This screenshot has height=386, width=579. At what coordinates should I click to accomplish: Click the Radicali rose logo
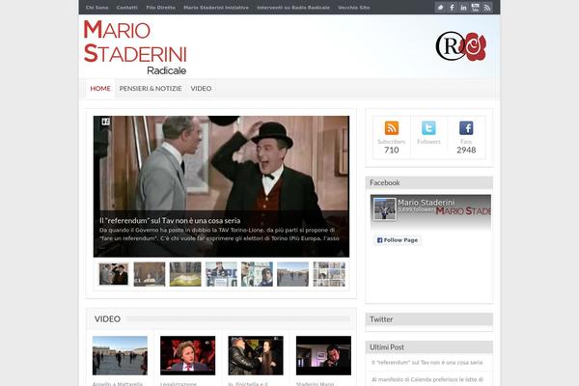[x=461, y=46]
